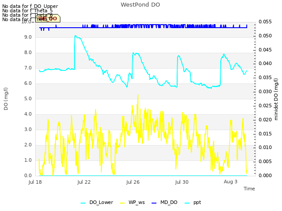Click the 9.0 left axis tick label
The image size is (282, 211).
point(28,37)
